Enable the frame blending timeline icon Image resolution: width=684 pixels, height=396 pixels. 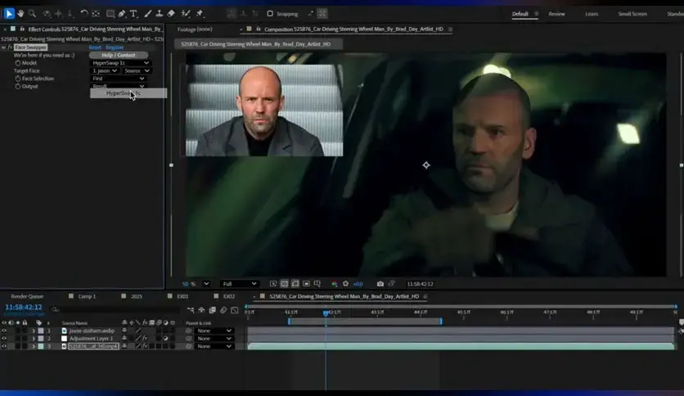pyautogui.click(x=213, y=310)
